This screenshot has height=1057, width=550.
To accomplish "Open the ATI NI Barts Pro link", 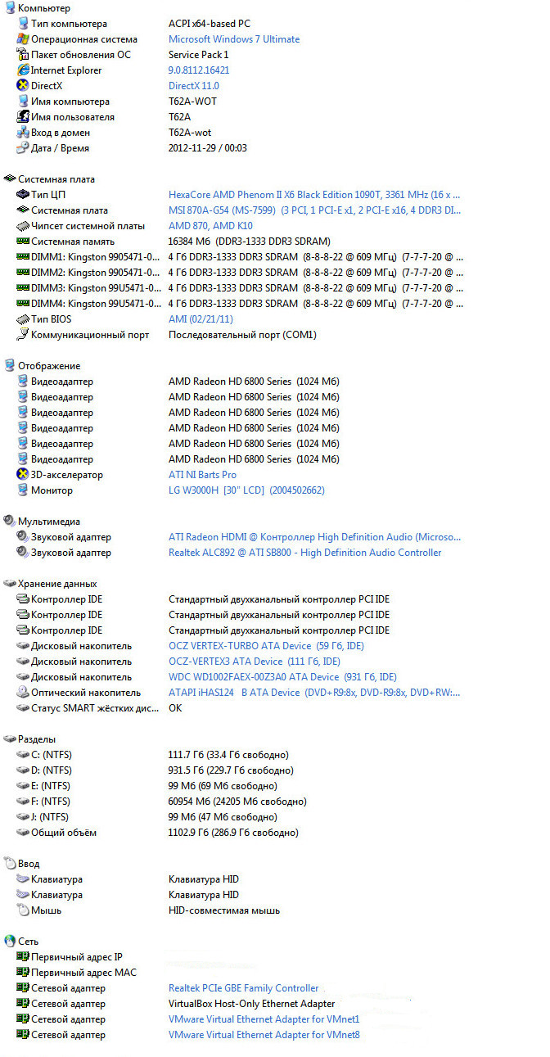I will 203,475.
